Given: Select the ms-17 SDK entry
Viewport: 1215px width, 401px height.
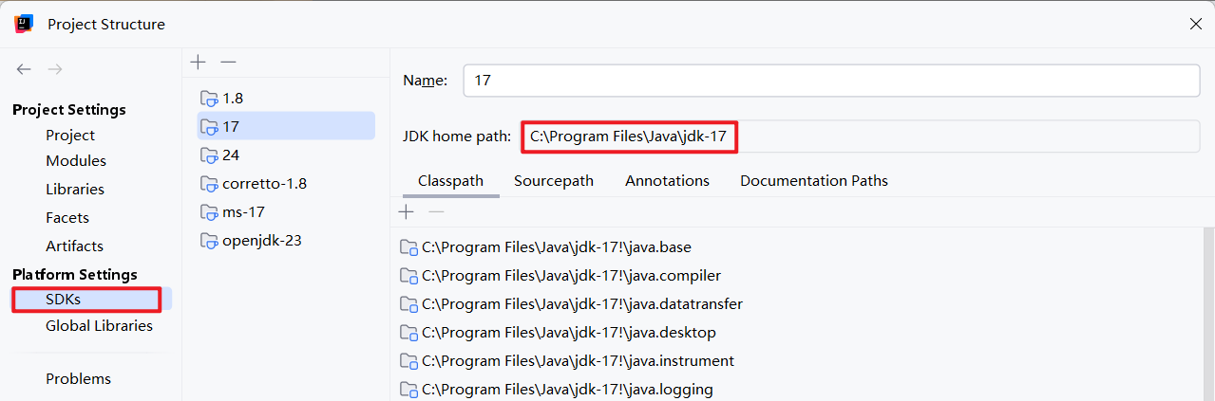Looking at the screenshot, I should tap(286, 211).
